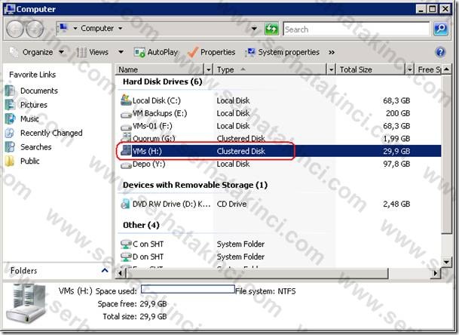The width and height of the screenshot is (459, 335).
Task: Click the VM Backups (E:) drive icon
Action: click(126, 114)
